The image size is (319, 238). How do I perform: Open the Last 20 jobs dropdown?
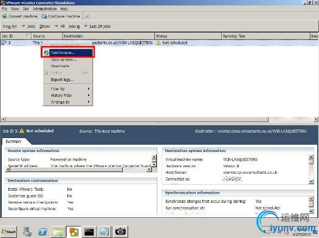97,27
